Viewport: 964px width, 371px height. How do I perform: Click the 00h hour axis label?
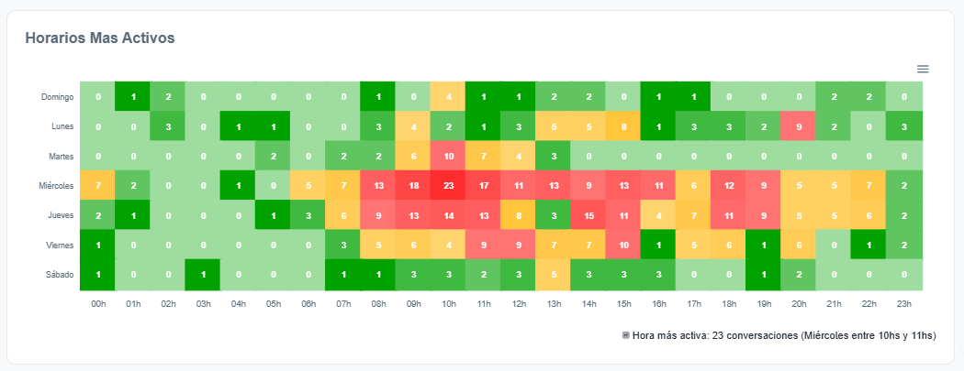click(x=98, y=303)
